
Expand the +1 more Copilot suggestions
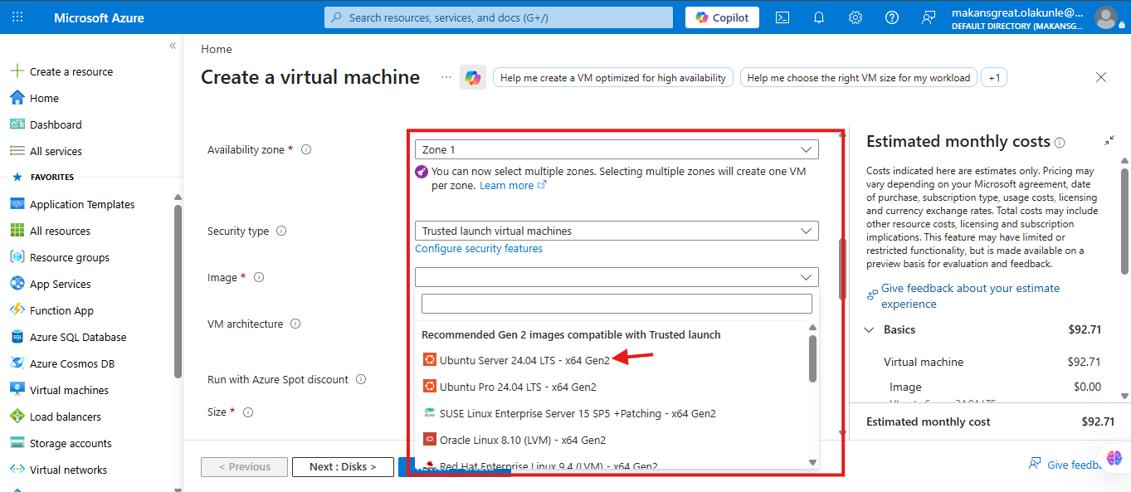coord(994,77)
